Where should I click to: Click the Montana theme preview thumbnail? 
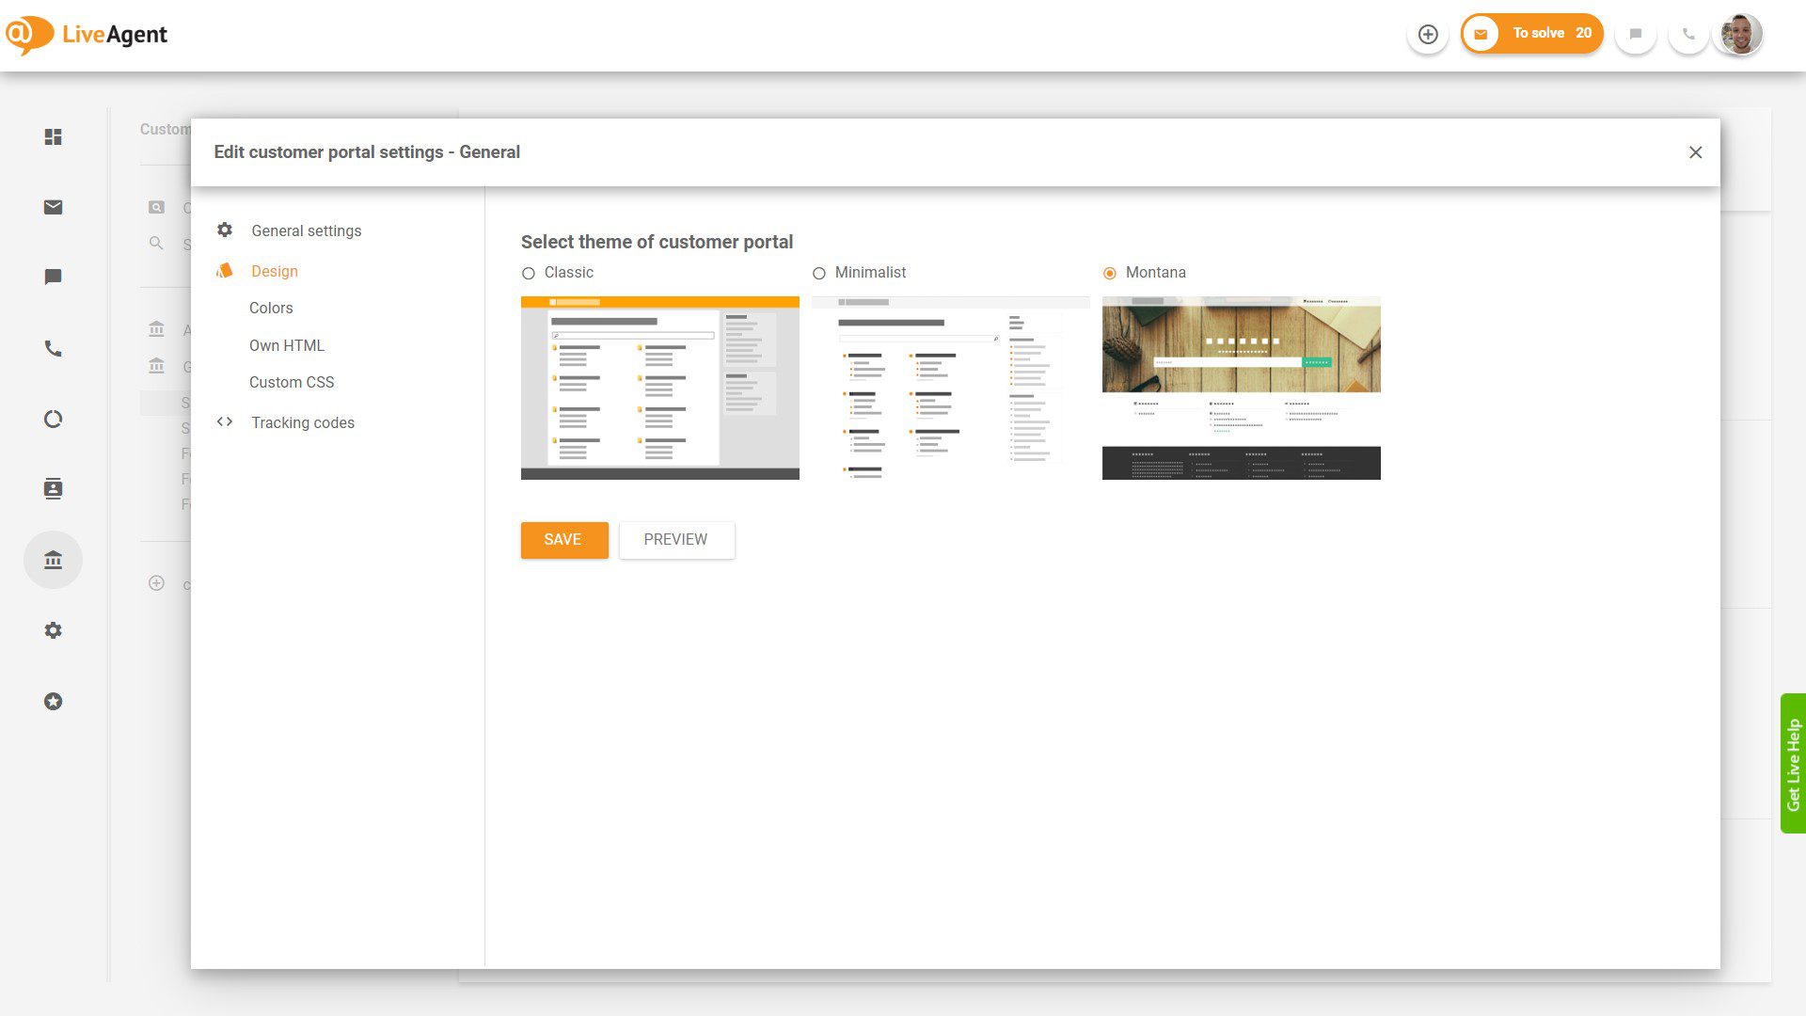click(x=1241, y=388)
